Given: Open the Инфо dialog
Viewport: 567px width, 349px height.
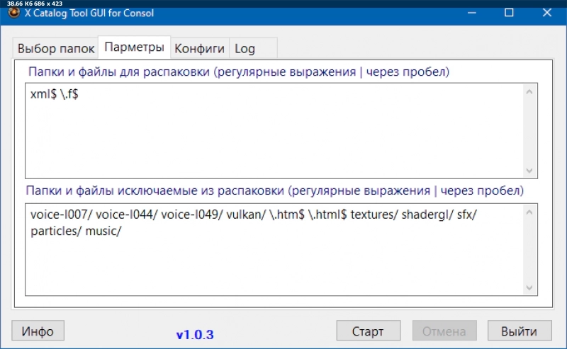Looking at the screenshot, I should [38, 331].
